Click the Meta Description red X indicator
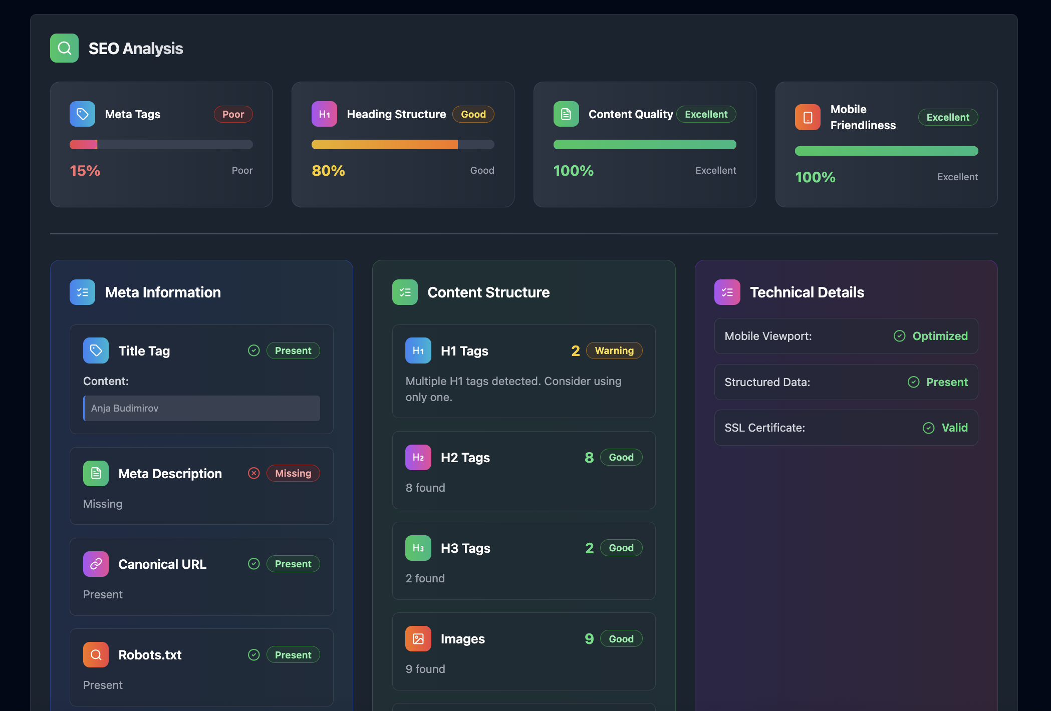Image resolution: width=1051 pixels, height=711 pixels. pos(254,473)
